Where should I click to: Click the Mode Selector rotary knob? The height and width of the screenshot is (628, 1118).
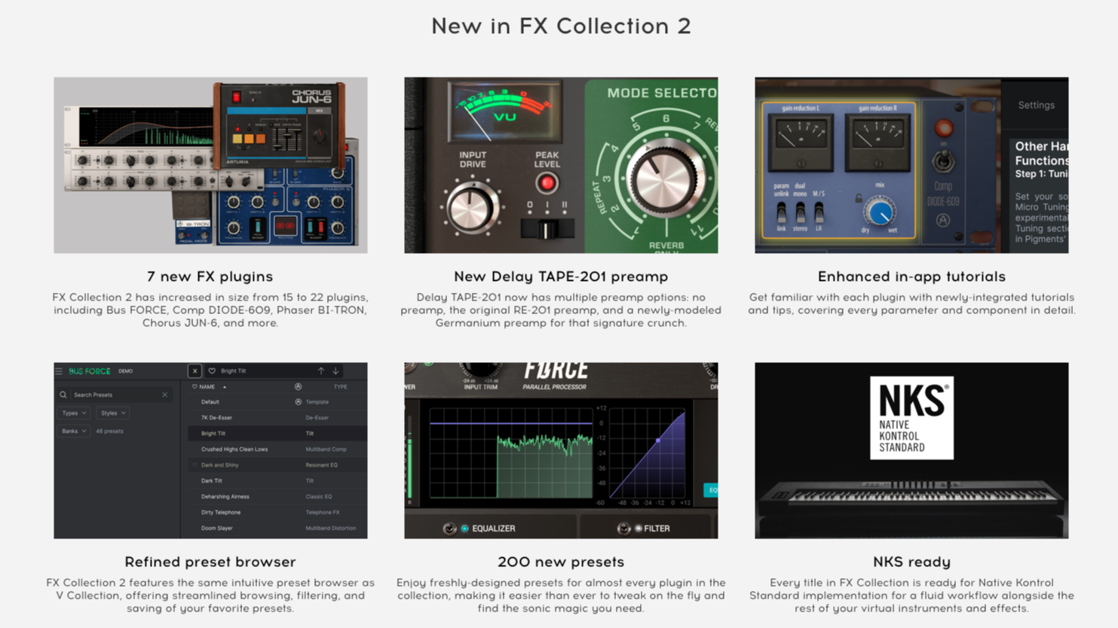pos(664,179)
